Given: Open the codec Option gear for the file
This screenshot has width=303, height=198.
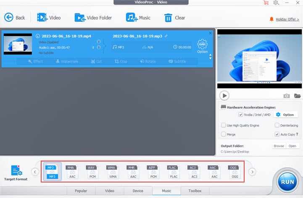Looking at the screenshot, I should pyautogui.click(x=202, y=46).
